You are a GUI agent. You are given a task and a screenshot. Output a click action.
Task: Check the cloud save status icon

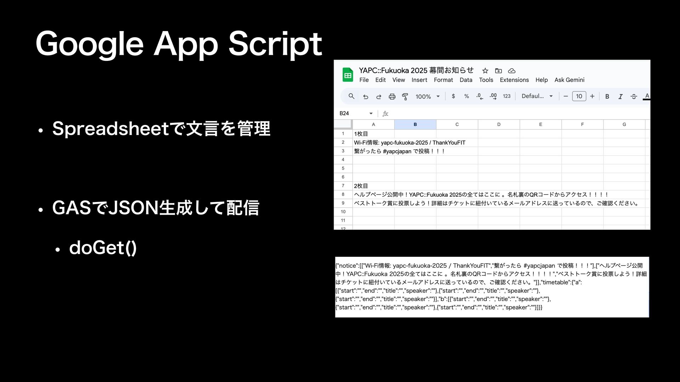[511, 71]
